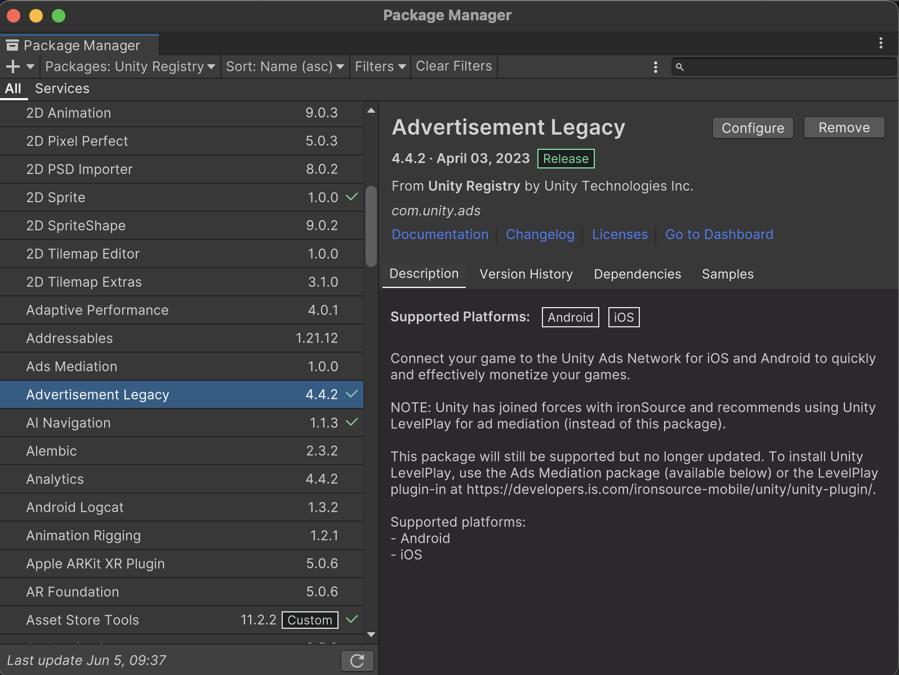Switch to the Dependencies tab
This screenshot has width=899, height=675.
637,274
